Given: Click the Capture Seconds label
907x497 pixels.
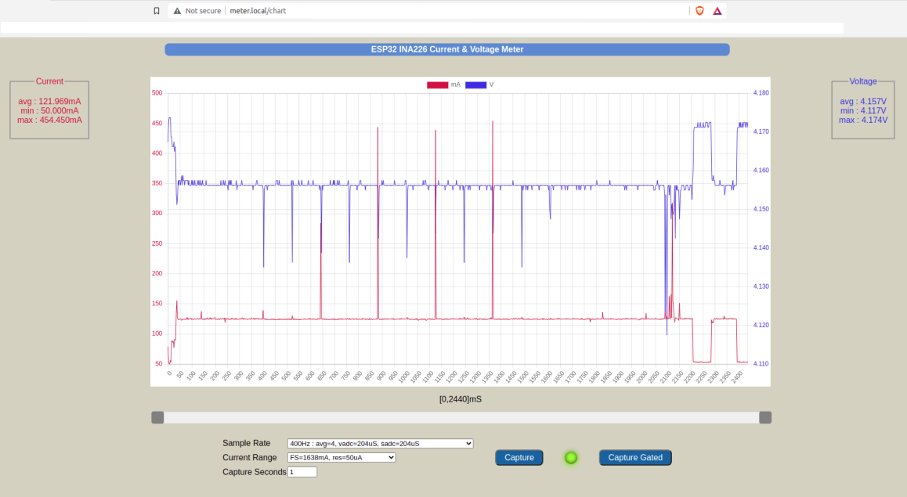Looking at the screenshot, I should click(x=255, y=472).
